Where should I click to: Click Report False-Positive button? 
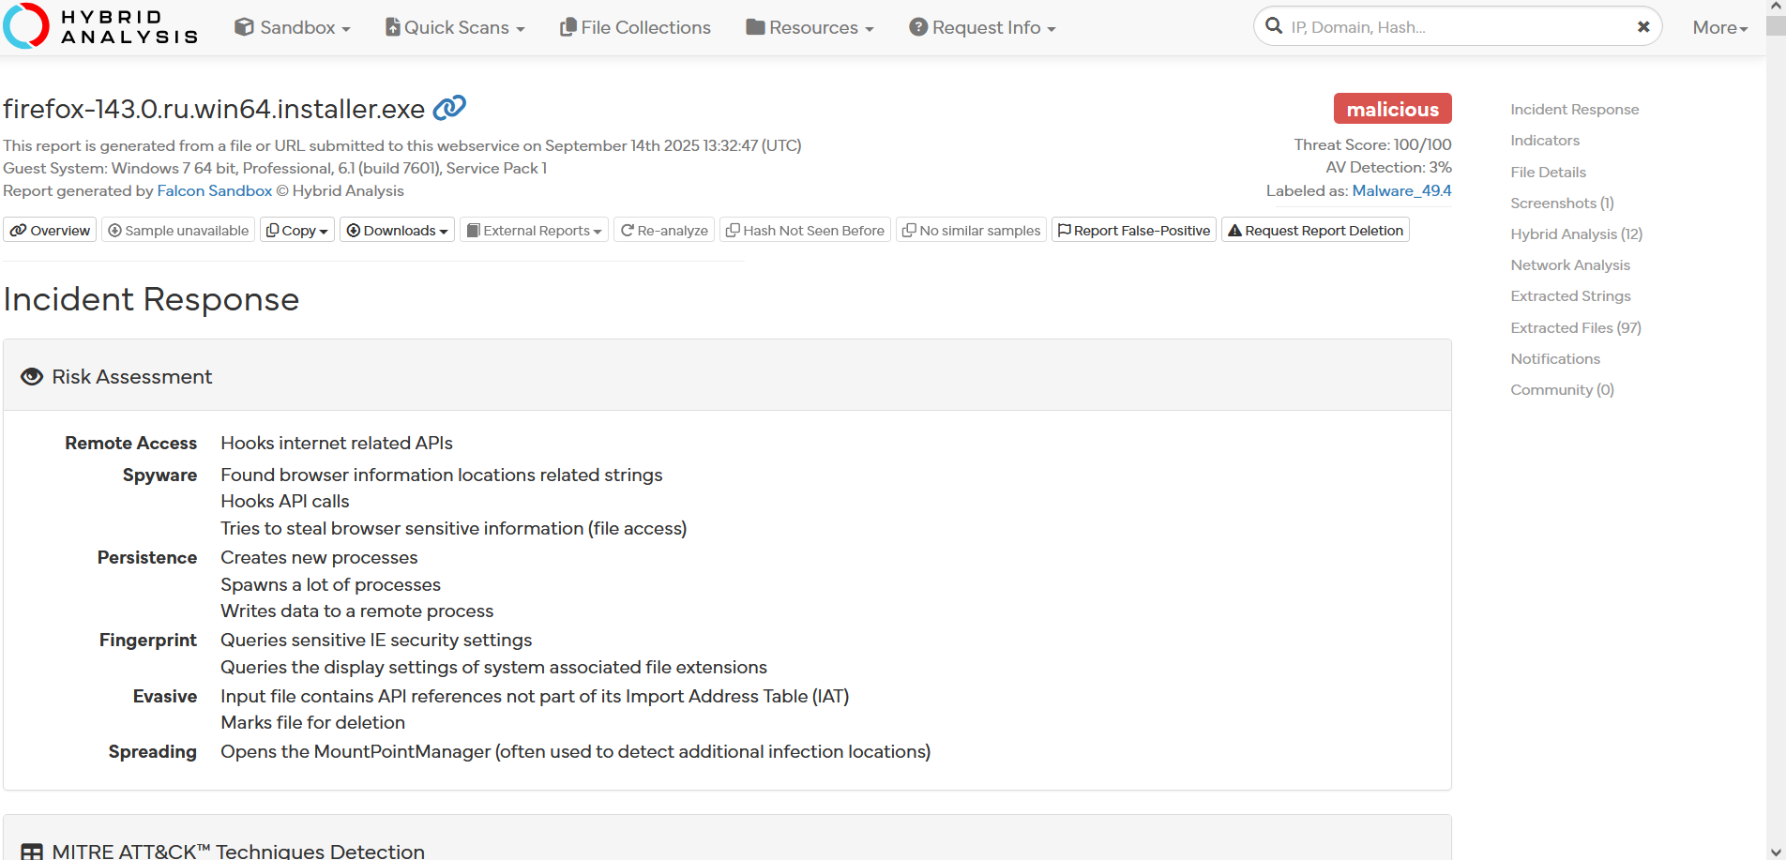coord(1134,230)
